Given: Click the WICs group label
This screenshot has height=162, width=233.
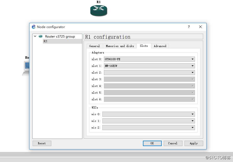Looking at the screenshot, I should [95, 107].
